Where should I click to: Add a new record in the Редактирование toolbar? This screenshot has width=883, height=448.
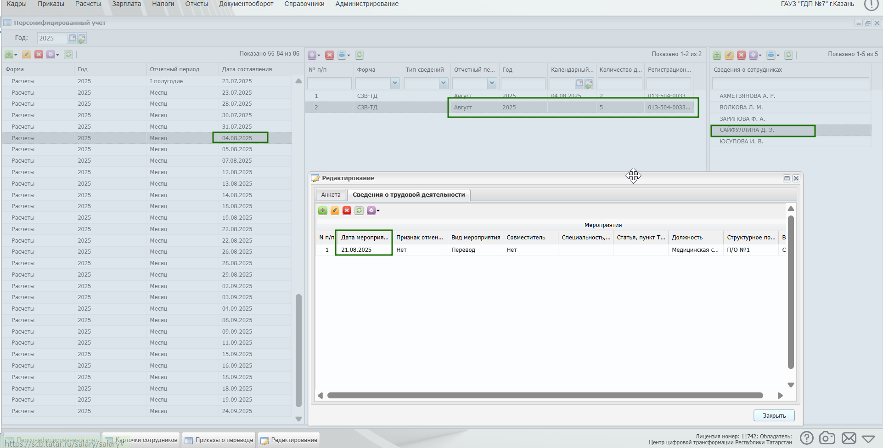pos(323,210)
